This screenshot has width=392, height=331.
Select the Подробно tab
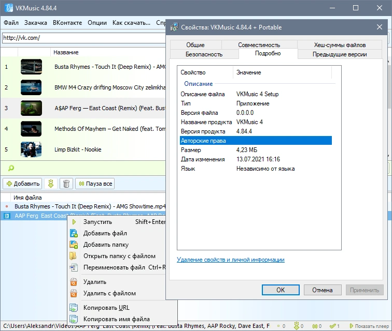(268, 53)
